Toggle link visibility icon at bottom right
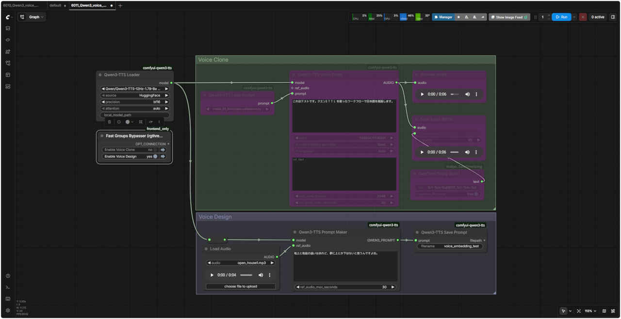This screenshot has width=621, height=319. pos(613,311)
